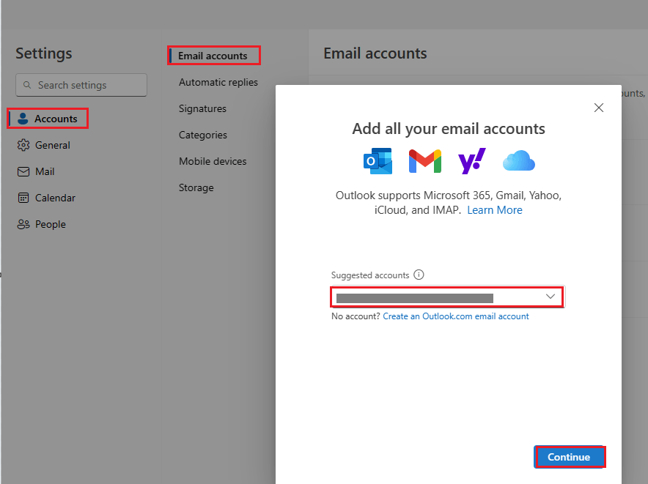Viewport: 648px width, 484px height.
Task: Open the Mail settings section
Action: click(45, 171)
